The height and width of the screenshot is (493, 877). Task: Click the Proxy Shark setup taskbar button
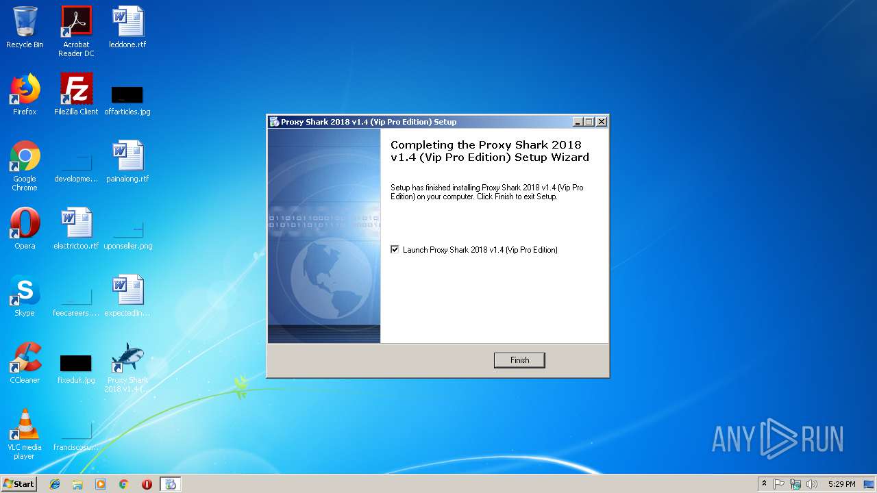(171, 484)
